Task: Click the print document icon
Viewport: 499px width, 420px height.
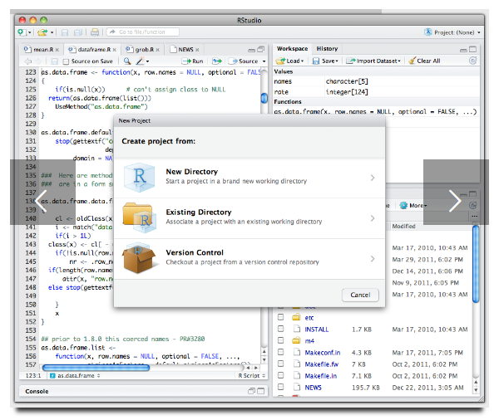Action: pyautogui.click(x=95, y=32)
